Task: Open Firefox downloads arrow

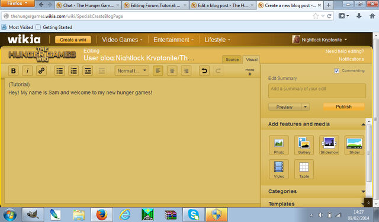Action: tap(359, 16)
